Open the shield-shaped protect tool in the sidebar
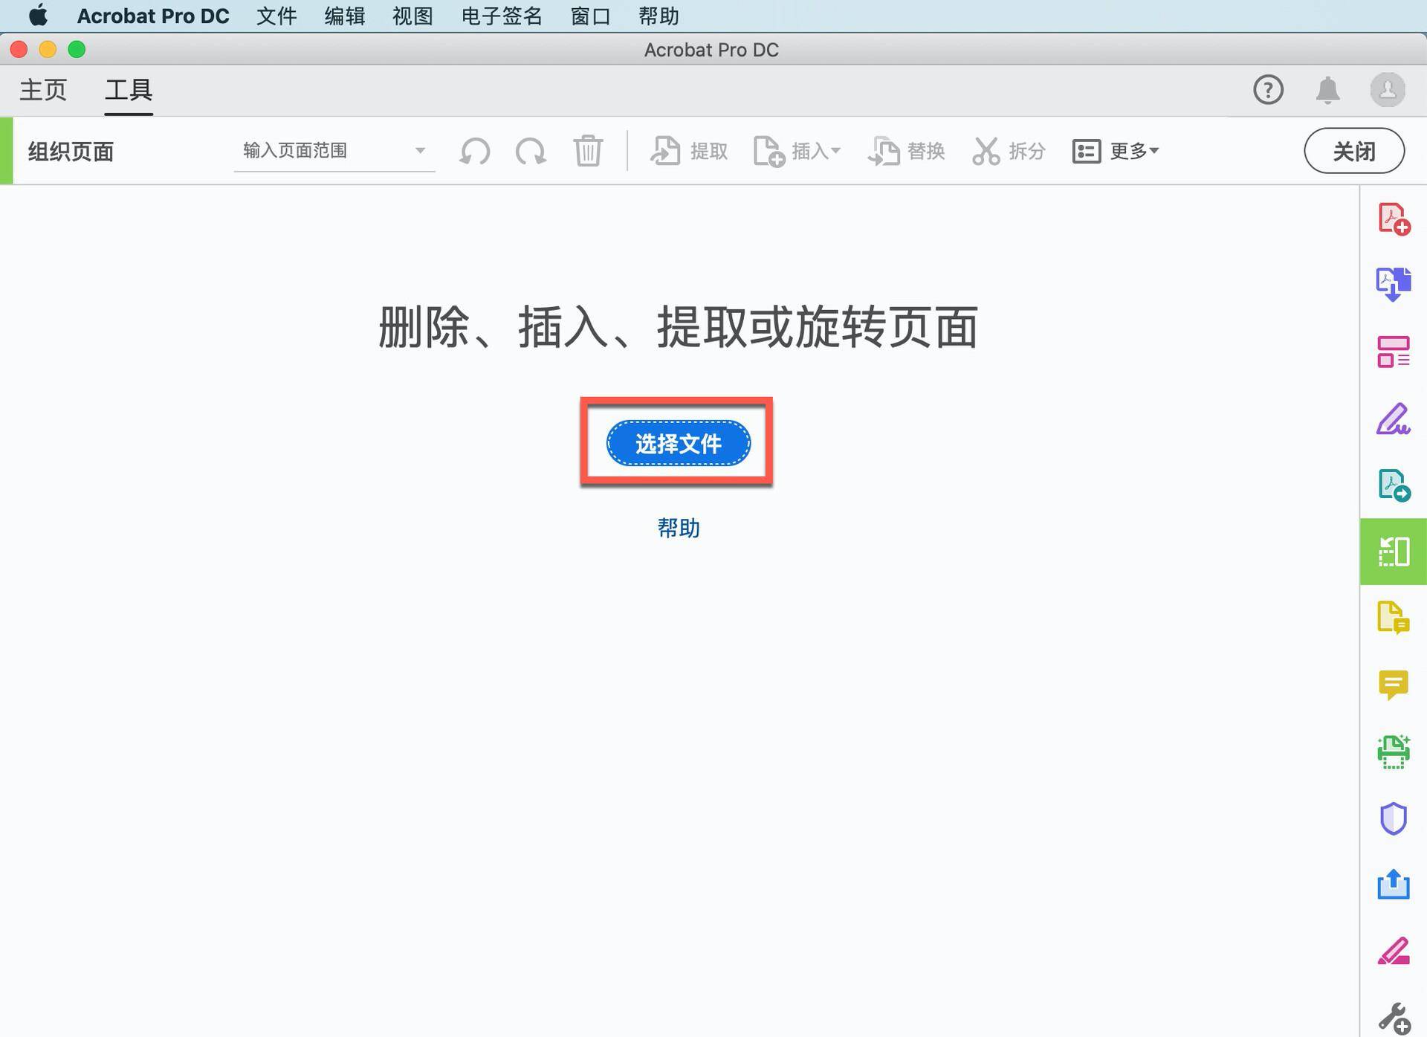The height and width of the screenshot is (1037, 1427). (1394, 819)
